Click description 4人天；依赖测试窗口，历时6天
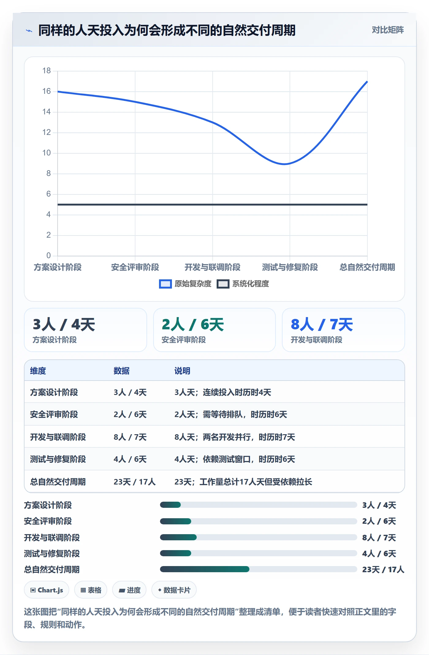 (x=235, y=459)
